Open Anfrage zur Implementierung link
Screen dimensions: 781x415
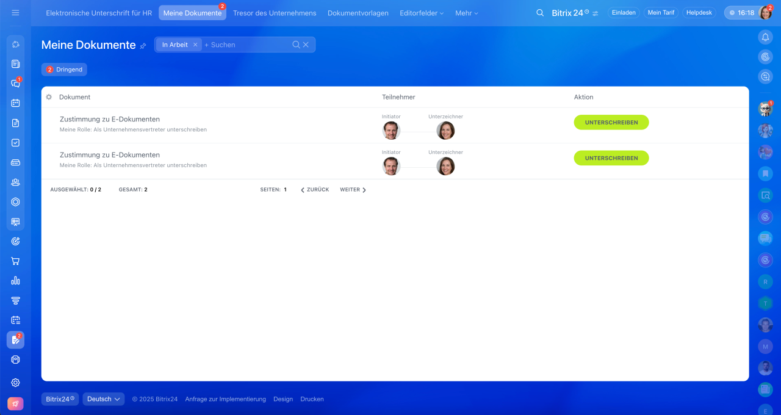226,399
